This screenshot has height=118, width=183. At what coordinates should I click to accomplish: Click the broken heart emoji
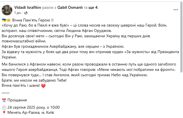point(43,85)
